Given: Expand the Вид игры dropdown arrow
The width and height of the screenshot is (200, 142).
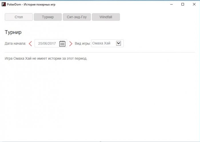Looking at the screenshot, I should [x=119, y=43].
